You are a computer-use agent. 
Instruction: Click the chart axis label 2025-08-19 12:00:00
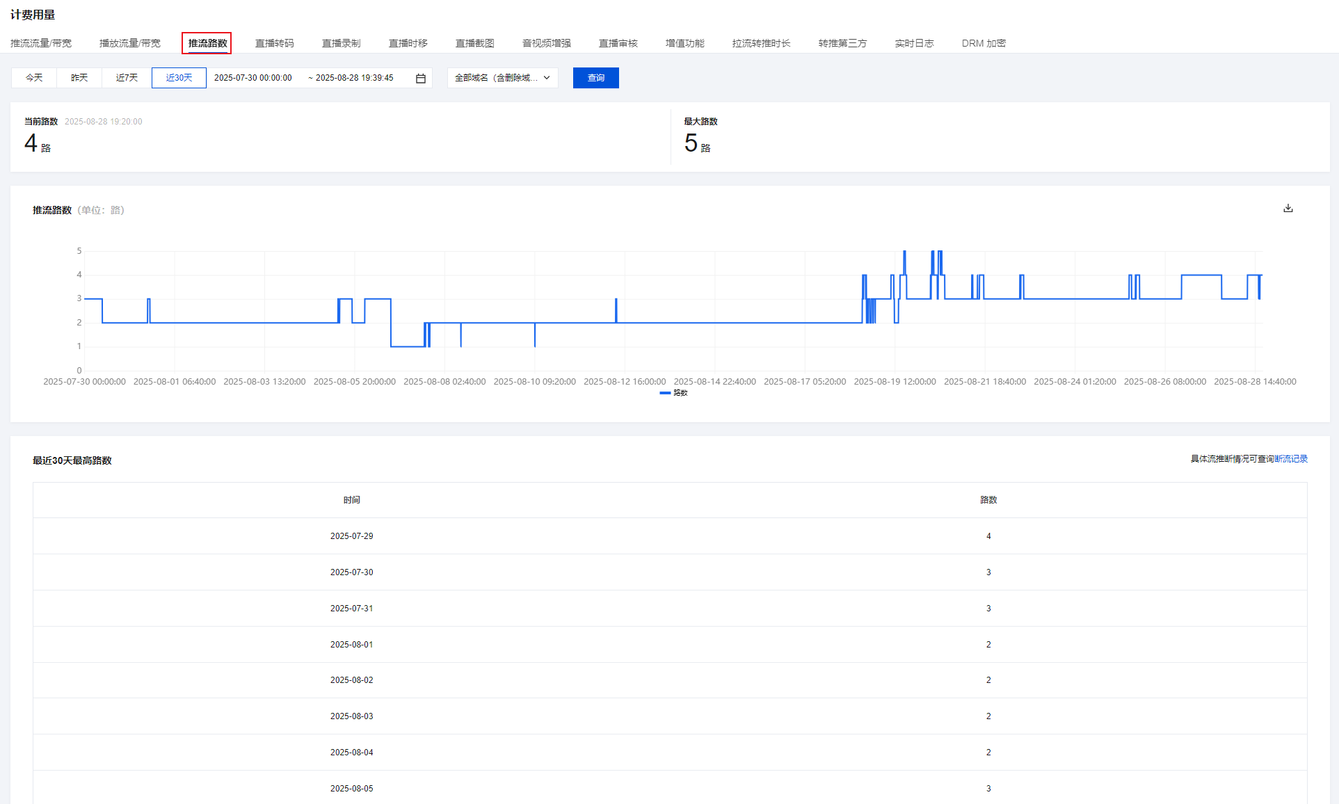point(895,382)
